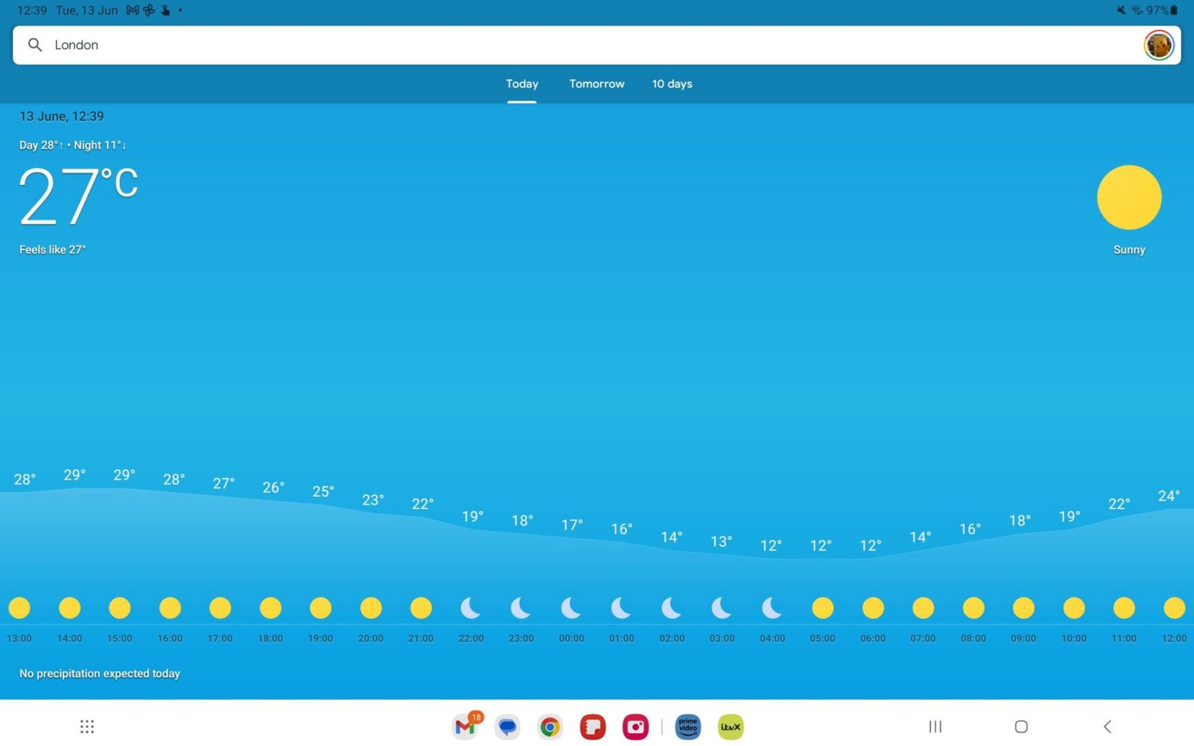Open the 10 days forecast tab
The height and width of the screenshot is (746, 1194).
click(672, 84)
